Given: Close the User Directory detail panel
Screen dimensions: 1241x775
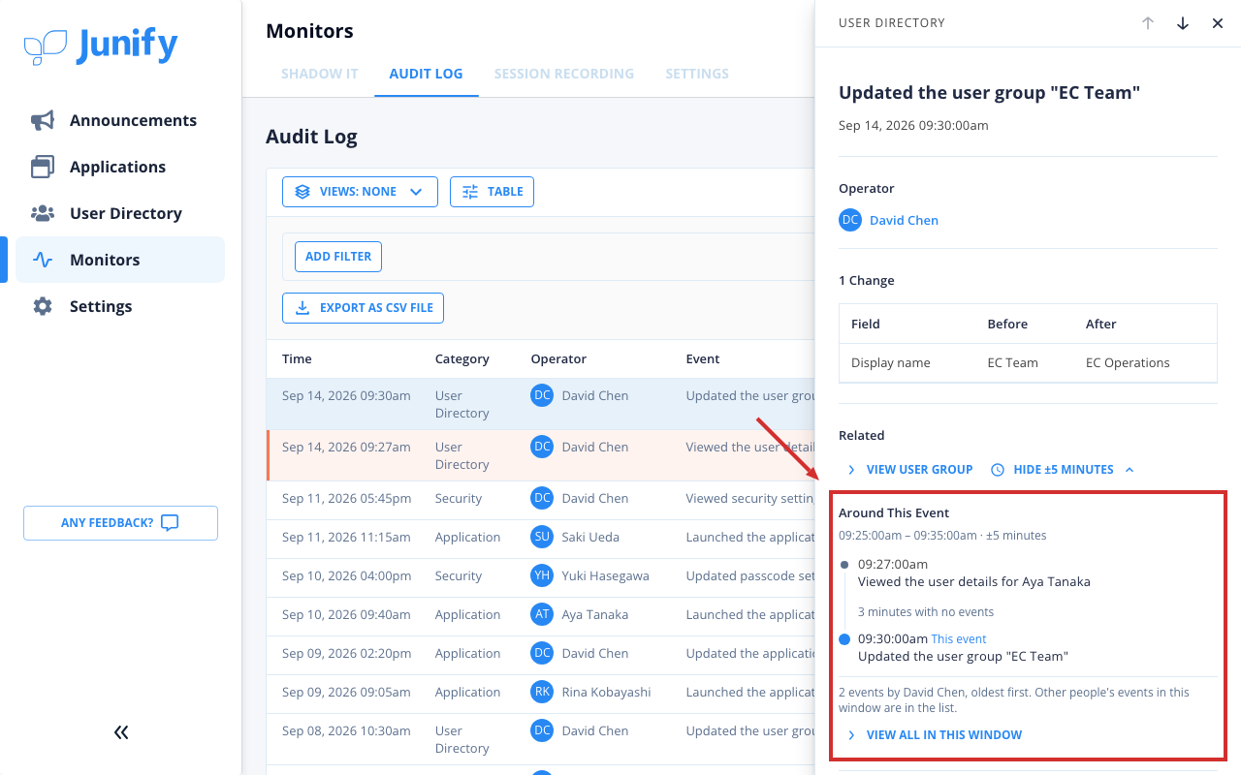Looking at the screenshot, I should click(1218, 23).
